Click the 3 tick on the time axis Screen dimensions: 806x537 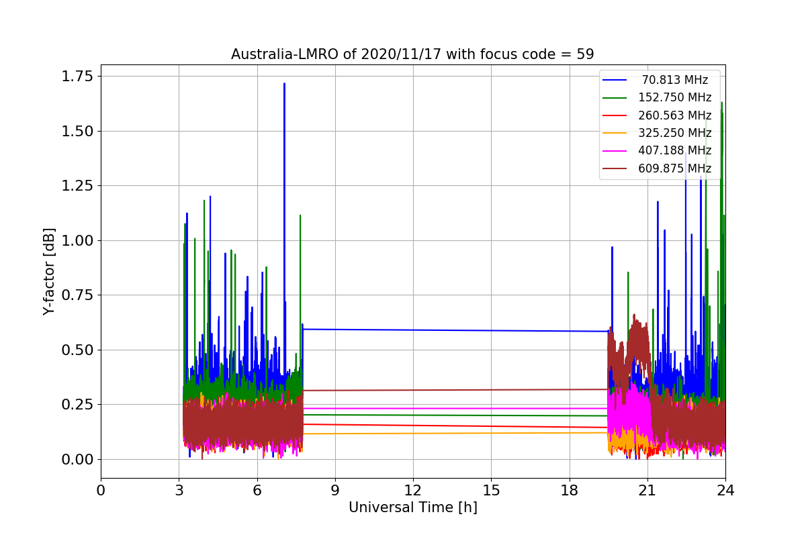tap(179, 491)
